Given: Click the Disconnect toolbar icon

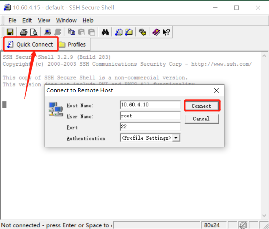Looking at the screenshot, I should point(58,32).
